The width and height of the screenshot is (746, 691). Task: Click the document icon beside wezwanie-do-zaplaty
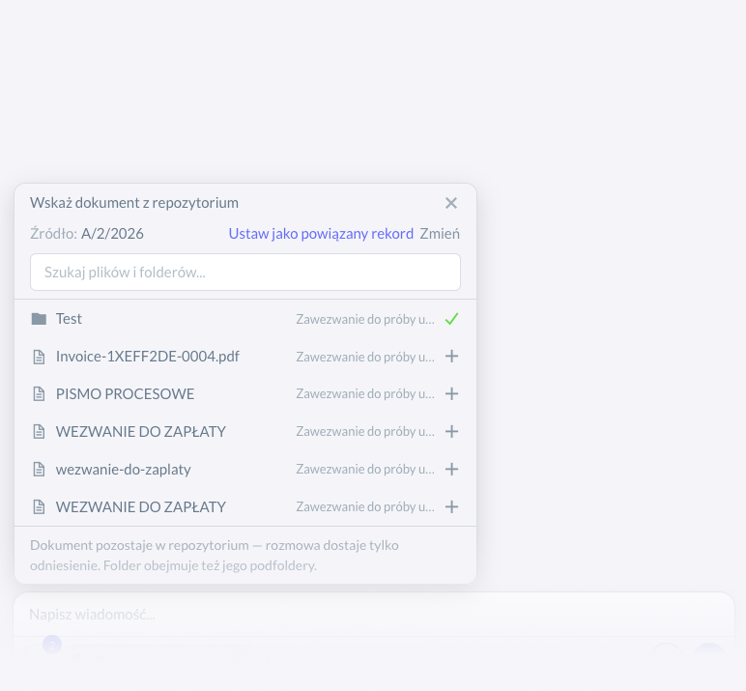[39, 470]
